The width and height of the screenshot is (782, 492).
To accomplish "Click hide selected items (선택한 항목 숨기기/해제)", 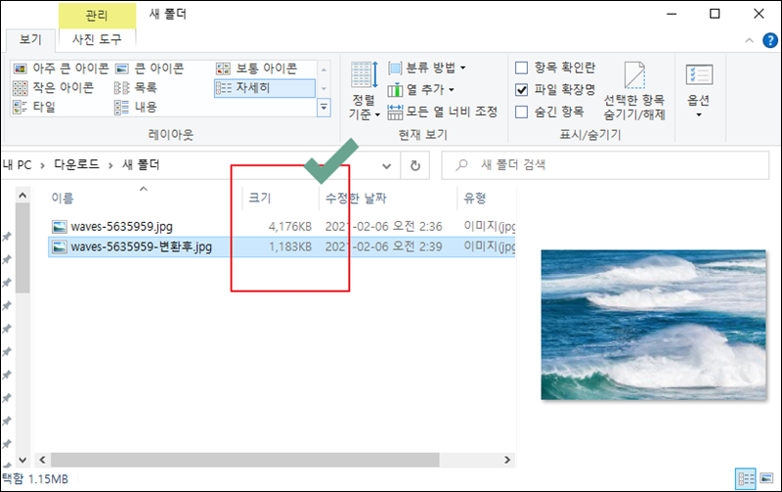I will pyautogui.click(x=634, y=91).
